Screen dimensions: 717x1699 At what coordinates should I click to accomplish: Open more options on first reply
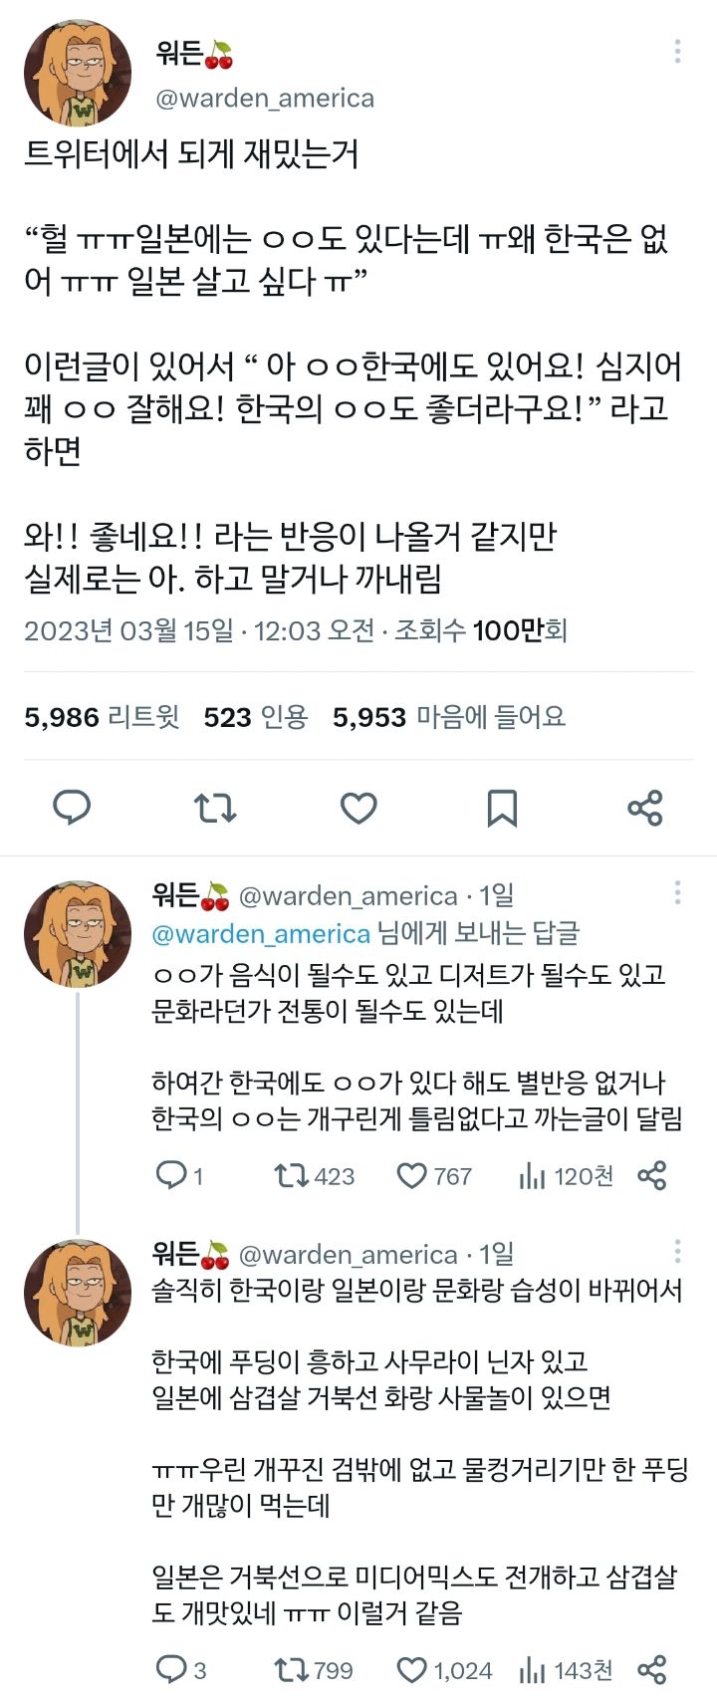tap(677, 892)
